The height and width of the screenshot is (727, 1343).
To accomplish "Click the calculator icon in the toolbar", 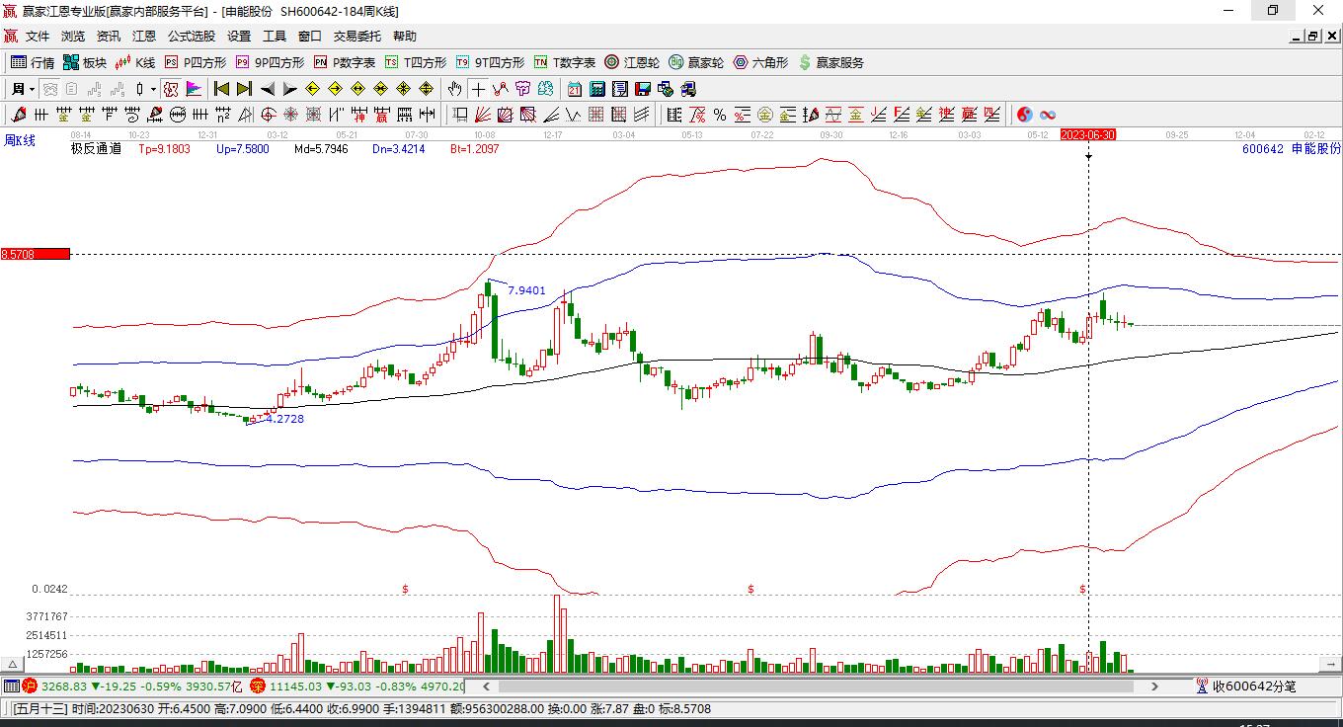I will click(x=596, y=89).
